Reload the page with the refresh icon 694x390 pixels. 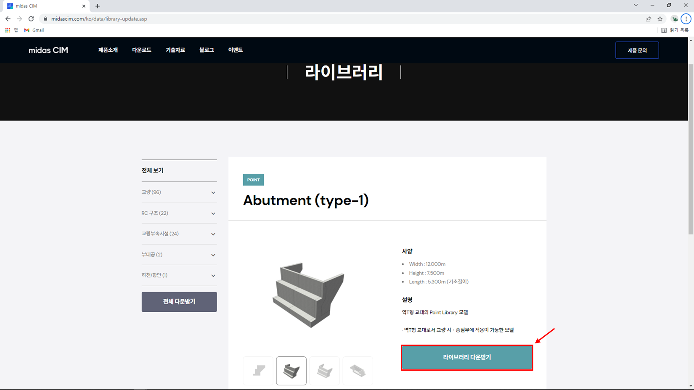31,19
